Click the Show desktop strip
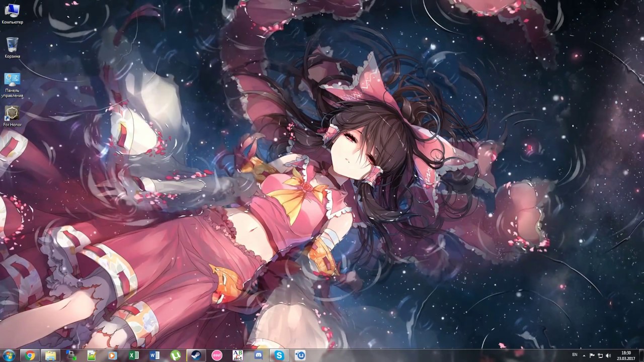Viewport: 644px width, 362px height. pos(641,355)
